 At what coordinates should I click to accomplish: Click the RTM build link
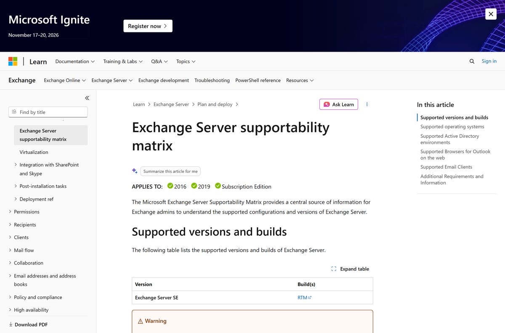tap(304, 298)
